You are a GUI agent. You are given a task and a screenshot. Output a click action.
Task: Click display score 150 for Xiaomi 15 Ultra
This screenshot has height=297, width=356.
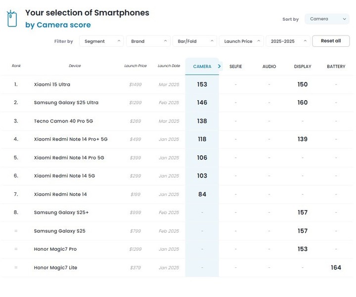click(x=303, y=84)
